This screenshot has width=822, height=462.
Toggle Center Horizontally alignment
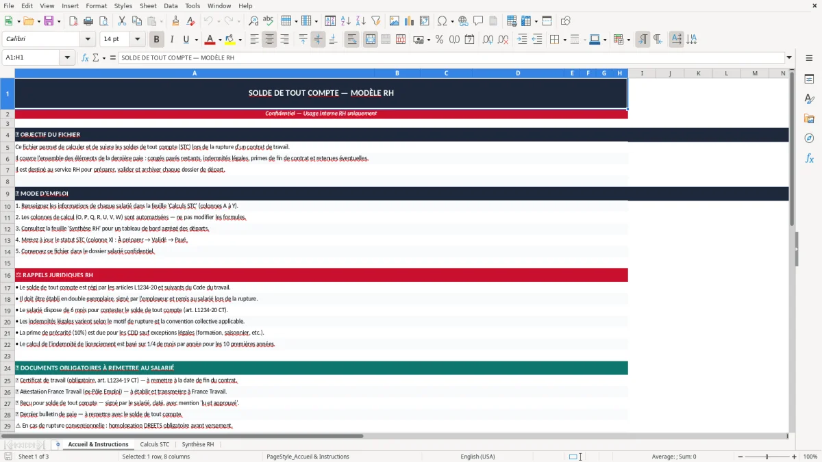point(269,40)
